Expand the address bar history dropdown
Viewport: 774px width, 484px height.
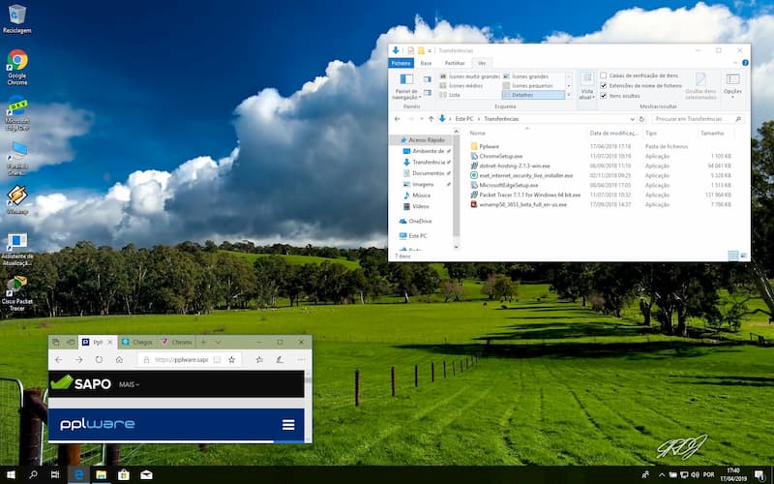[632, 119]
